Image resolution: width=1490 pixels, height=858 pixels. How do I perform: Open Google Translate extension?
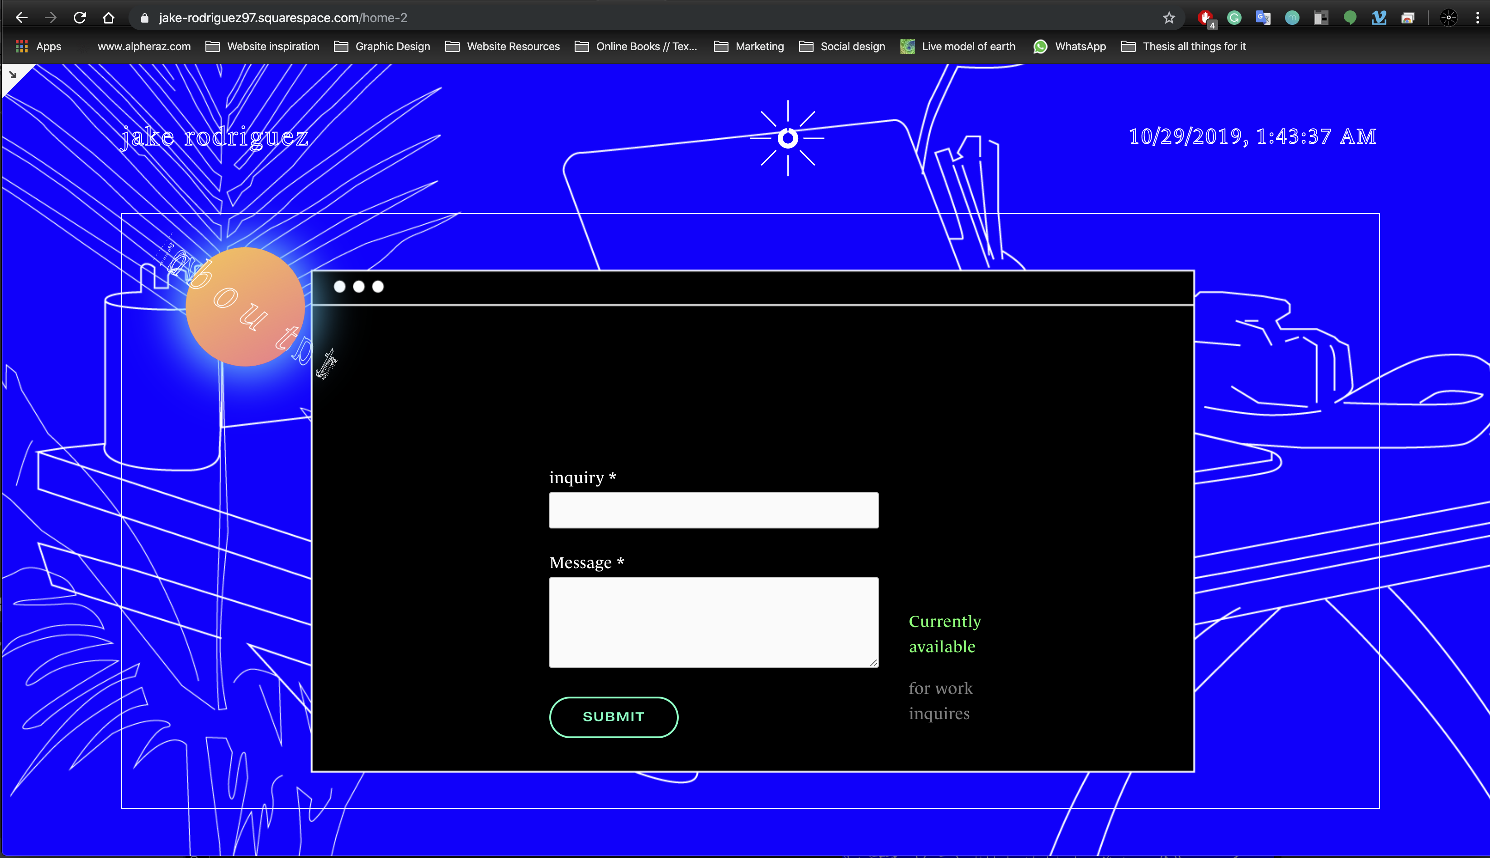[x=1262, y=18]
